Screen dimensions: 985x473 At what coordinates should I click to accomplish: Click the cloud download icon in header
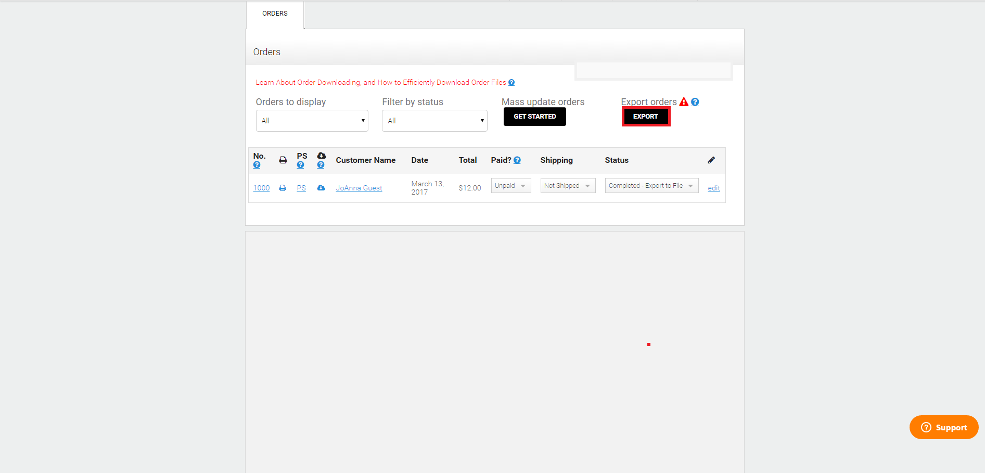point(322,156)
